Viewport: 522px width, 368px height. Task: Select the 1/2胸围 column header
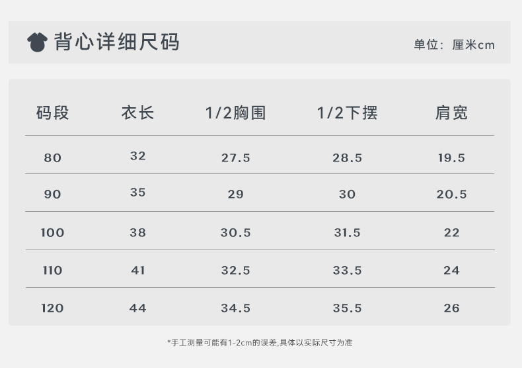(x=235, y=113)
